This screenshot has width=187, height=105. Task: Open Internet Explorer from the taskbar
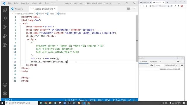41,103
